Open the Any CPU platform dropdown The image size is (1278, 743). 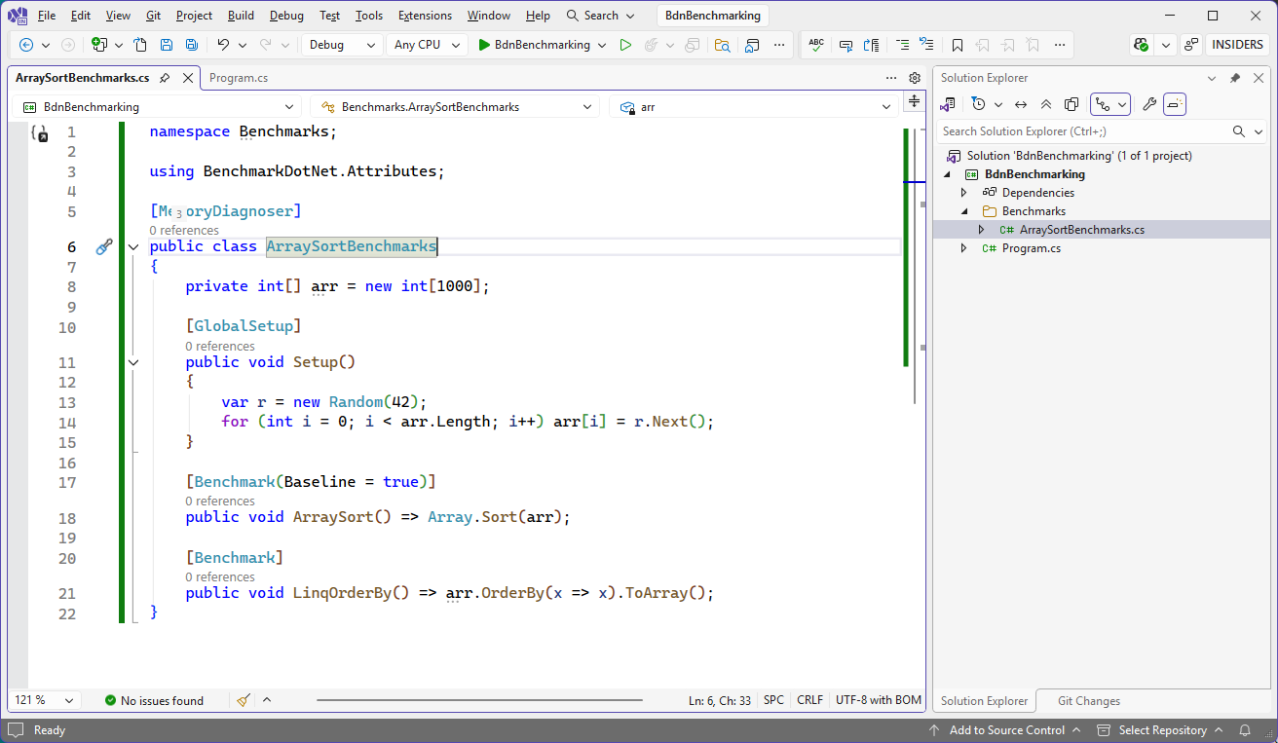[x=427, y=45]
